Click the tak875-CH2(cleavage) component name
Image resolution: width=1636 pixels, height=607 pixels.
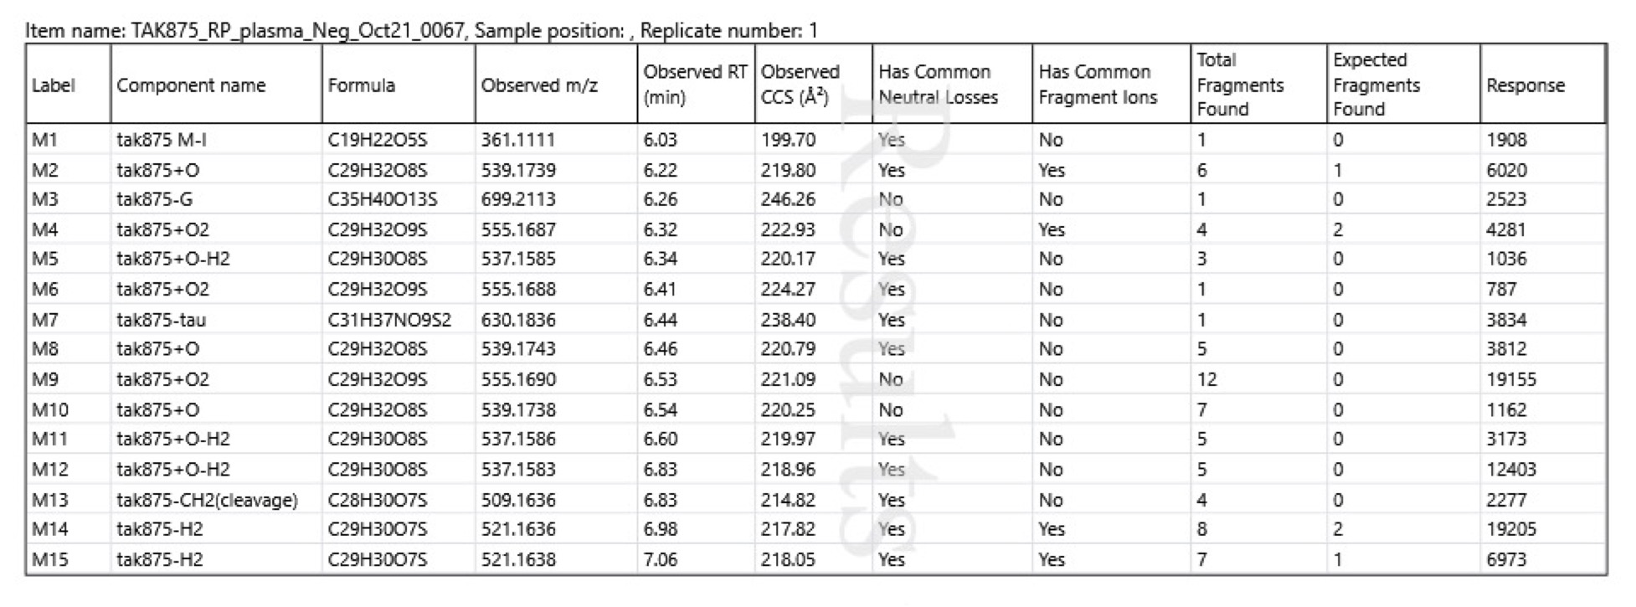pyautogui.click(x=207, y=500)
